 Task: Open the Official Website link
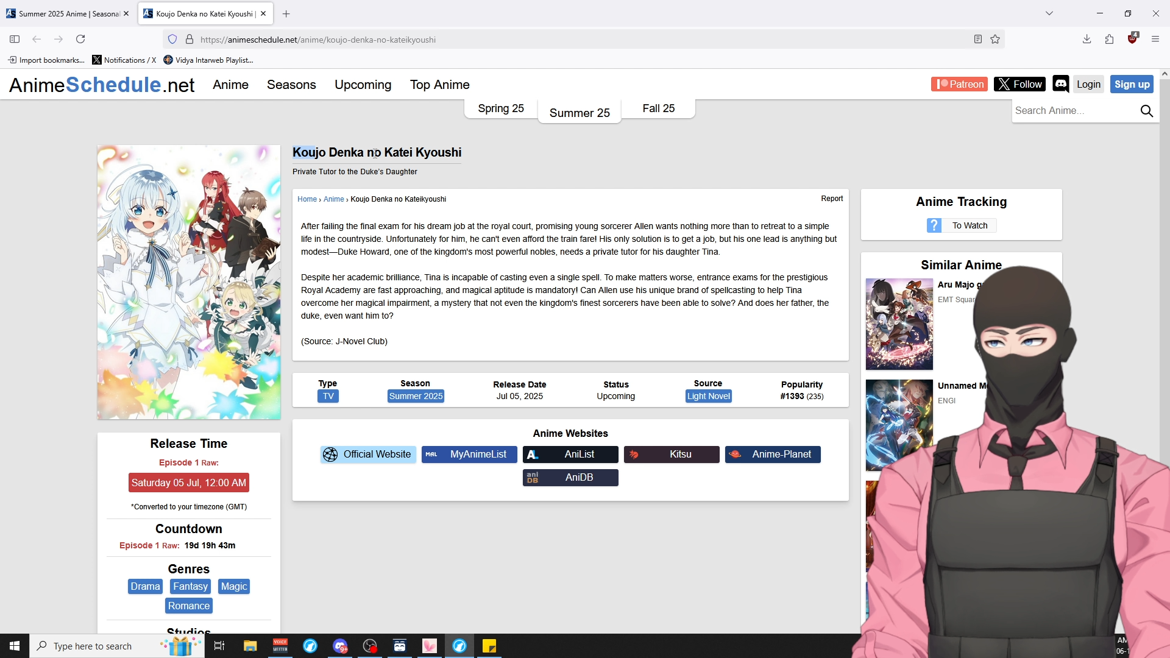(x=368, y=455)
